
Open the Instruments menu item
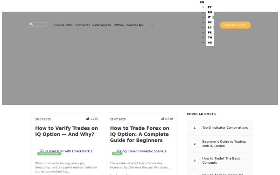(82, 25)
